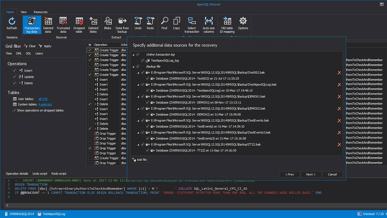Viewport: 387px width, 218px height.
Task: Open the Options settings icon
Action: [x=243, y=25]
